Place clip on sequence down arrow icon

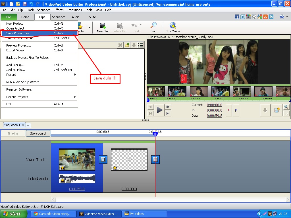click(265, 110)
